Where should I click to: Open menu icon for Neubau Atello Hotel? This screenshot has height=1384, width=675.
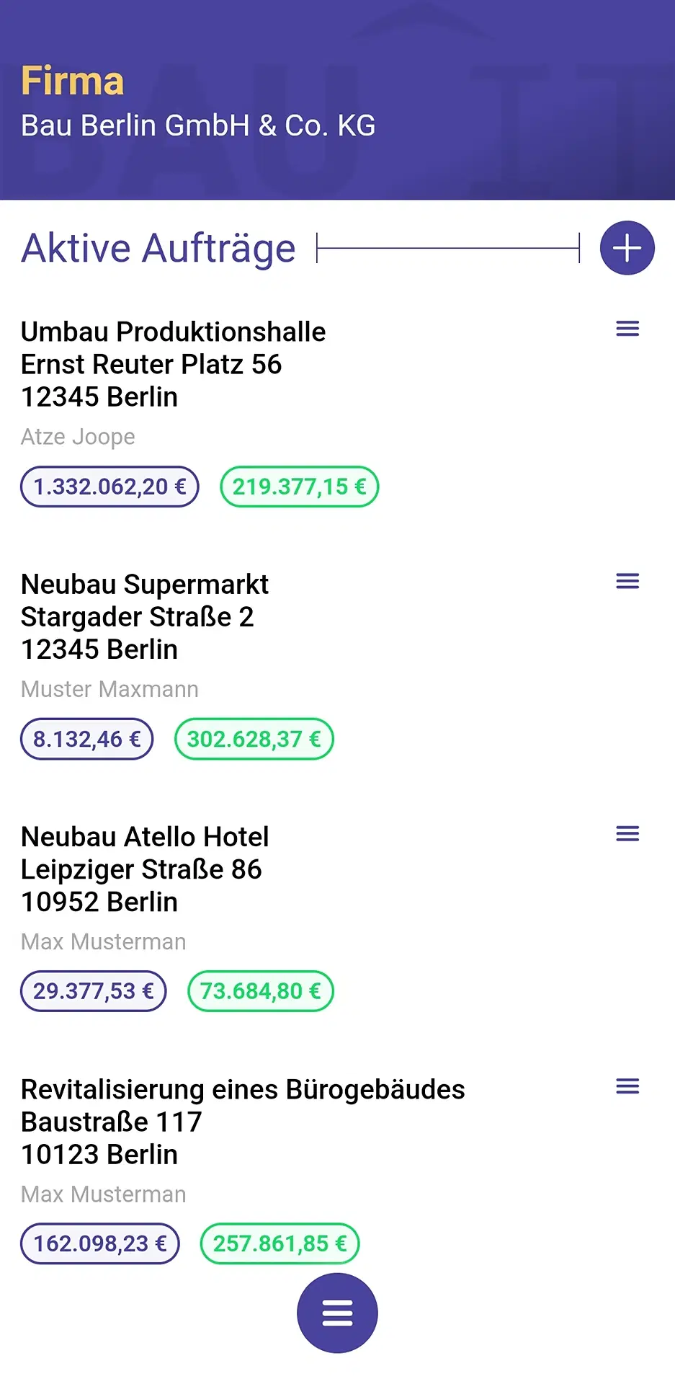click(627, 834)
